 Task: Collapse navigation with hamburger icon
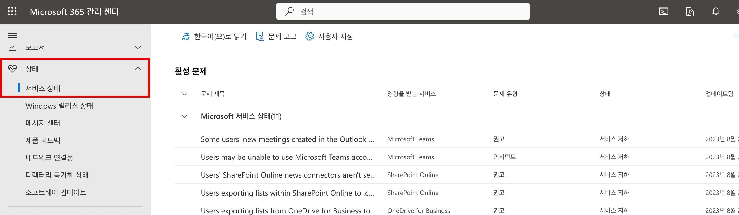tap(12, 35)
